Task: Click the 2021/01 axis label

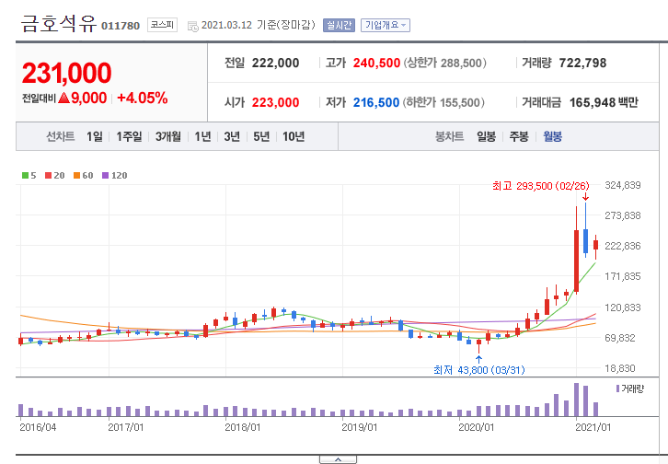Action: tap(593, 427)
